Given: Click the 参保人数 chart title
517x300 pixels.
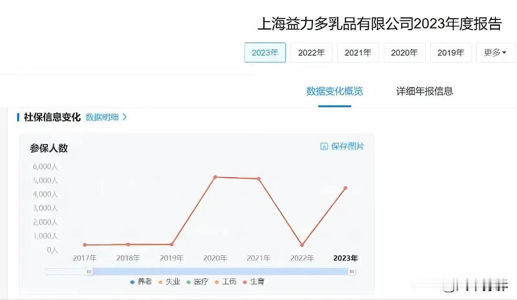Looking at the screenshot, I should pos(49,148).
